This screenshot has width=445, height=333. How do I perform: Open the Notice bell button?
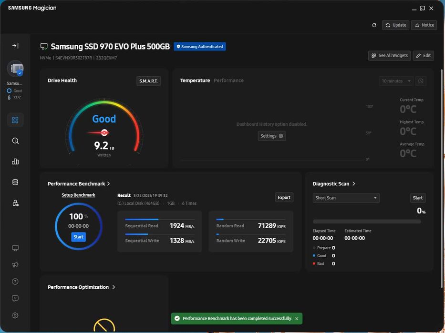coord(424,25)
